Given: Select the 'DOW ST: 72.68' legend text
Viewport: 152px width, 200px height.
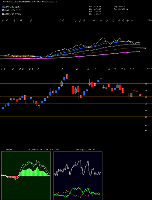Looking at the screenshot, I should [x=12, y=7].
